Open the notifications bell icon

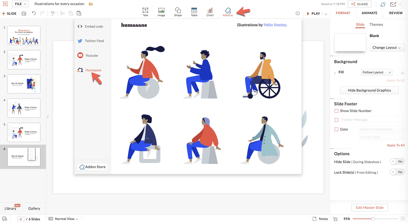coord(383,4)
